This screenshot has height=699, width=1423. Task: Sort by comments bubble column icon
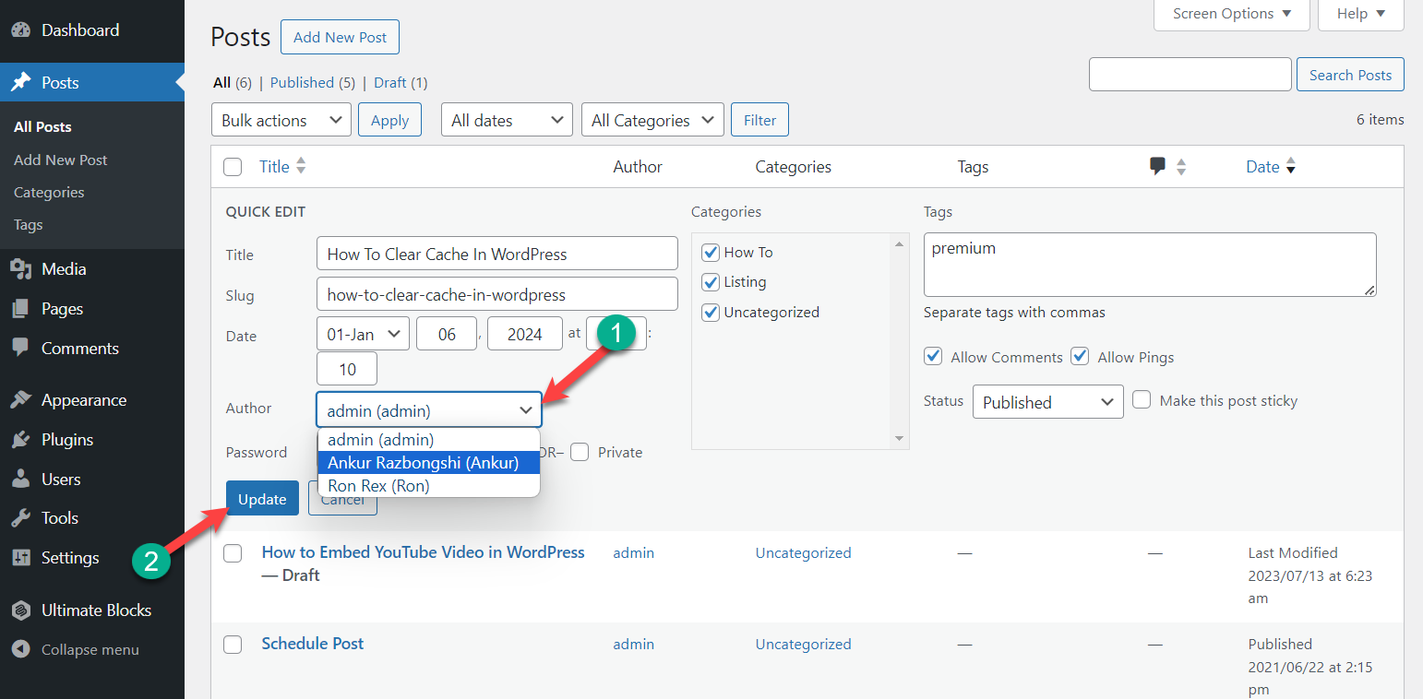[x=1157, y=166]
